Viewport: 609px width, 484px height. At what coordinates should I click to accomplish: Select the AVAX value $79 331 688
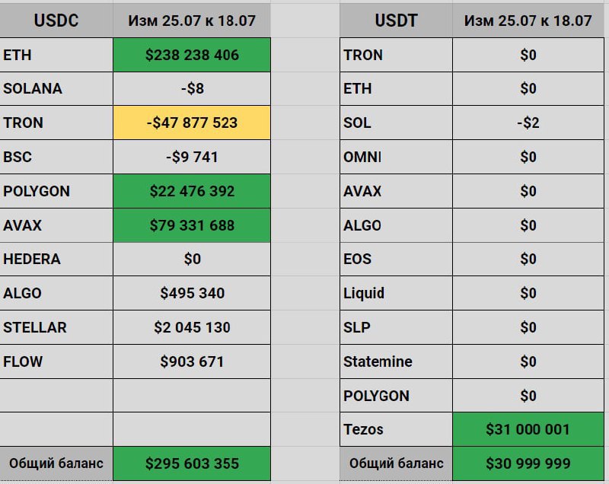click(192, 225)
